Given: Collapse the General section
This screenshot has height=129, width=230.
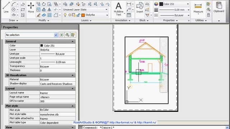Looking at the screenshot, I should click(x=73, y=42).
